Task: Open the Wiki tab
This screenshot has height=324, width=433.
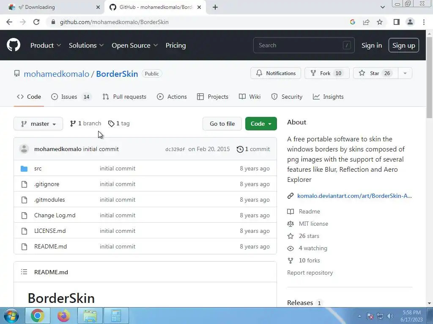Action: coord(249,97)
